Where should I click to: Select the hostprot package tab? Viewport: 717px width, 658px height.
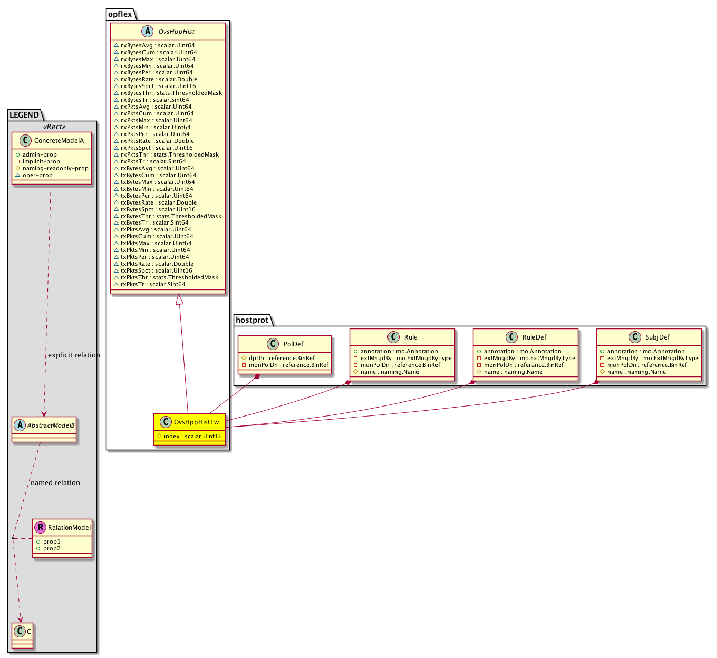pos(252,320)
